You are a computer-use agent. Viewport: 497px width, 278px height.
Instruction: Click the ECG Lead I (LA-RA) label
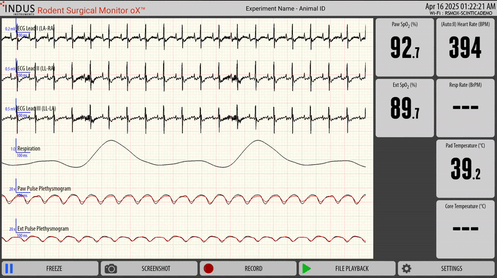click(35, 28)
